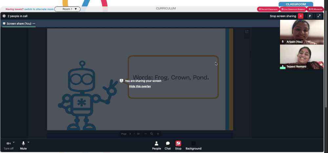Turn off the camera
This screenshot has width=328, height=153.
click(x=9, y=146)
